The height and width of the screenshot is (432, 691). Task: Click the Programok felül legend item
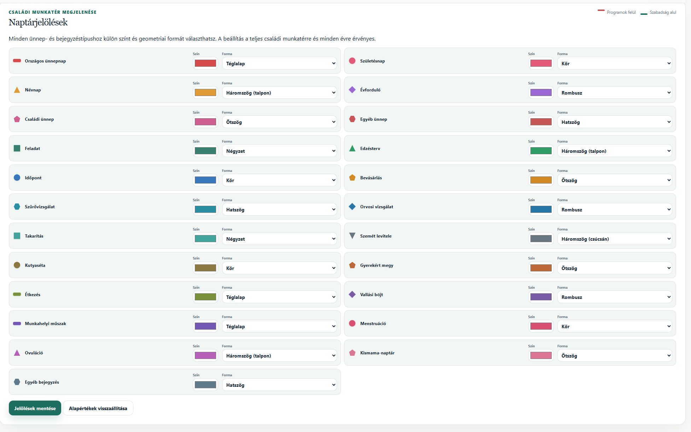[617, 12]
